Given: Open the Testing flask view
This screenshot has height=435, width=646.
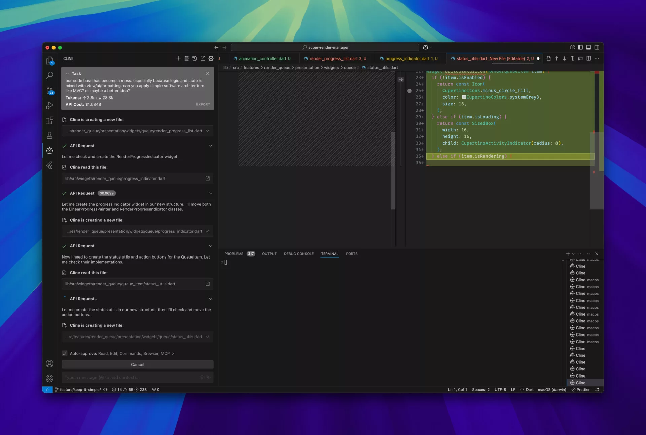Looking at the screenshot, I should (49, 135).
